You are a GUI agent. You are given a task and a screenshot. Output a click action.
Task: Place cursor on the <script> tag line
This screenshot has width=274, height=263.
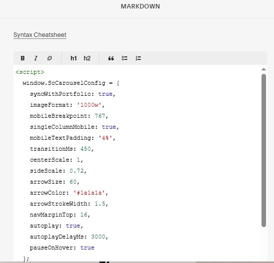click(x=30, y=72)
